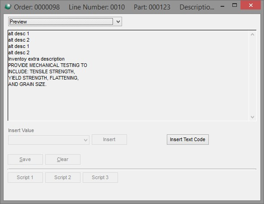Click the 'Inventoy extra description' line
The height and width of the screenshot is (204, 264).
pyautogui.click(x=36, y=59)
